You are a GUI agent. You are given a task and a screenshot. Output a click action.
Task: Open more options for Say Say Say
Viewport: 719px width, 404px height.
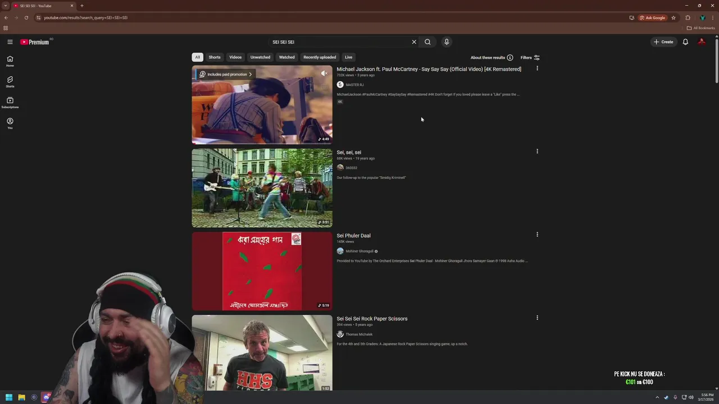pyautogui.click(x=537, y=68)
